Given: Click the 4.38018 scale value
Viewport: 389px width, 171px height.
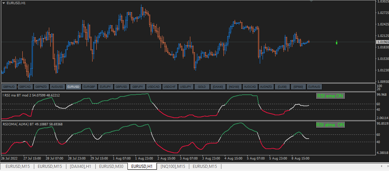Looking at the screenshot, I should point(383,153).
